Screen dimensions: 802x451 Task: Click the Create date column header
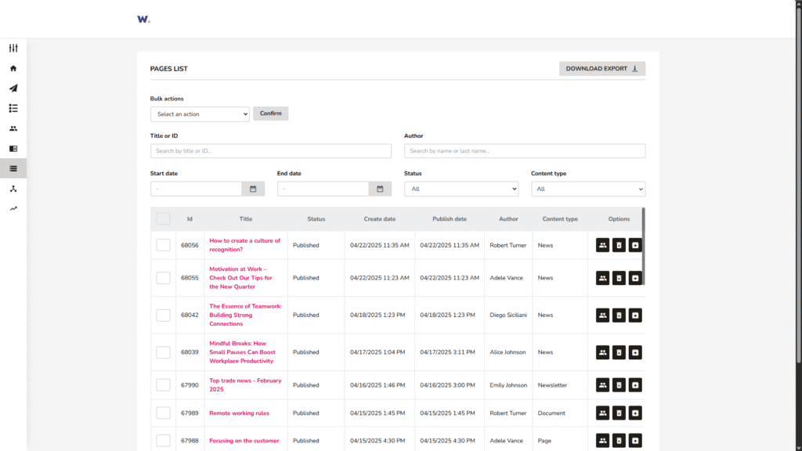[x=380, y=219]
